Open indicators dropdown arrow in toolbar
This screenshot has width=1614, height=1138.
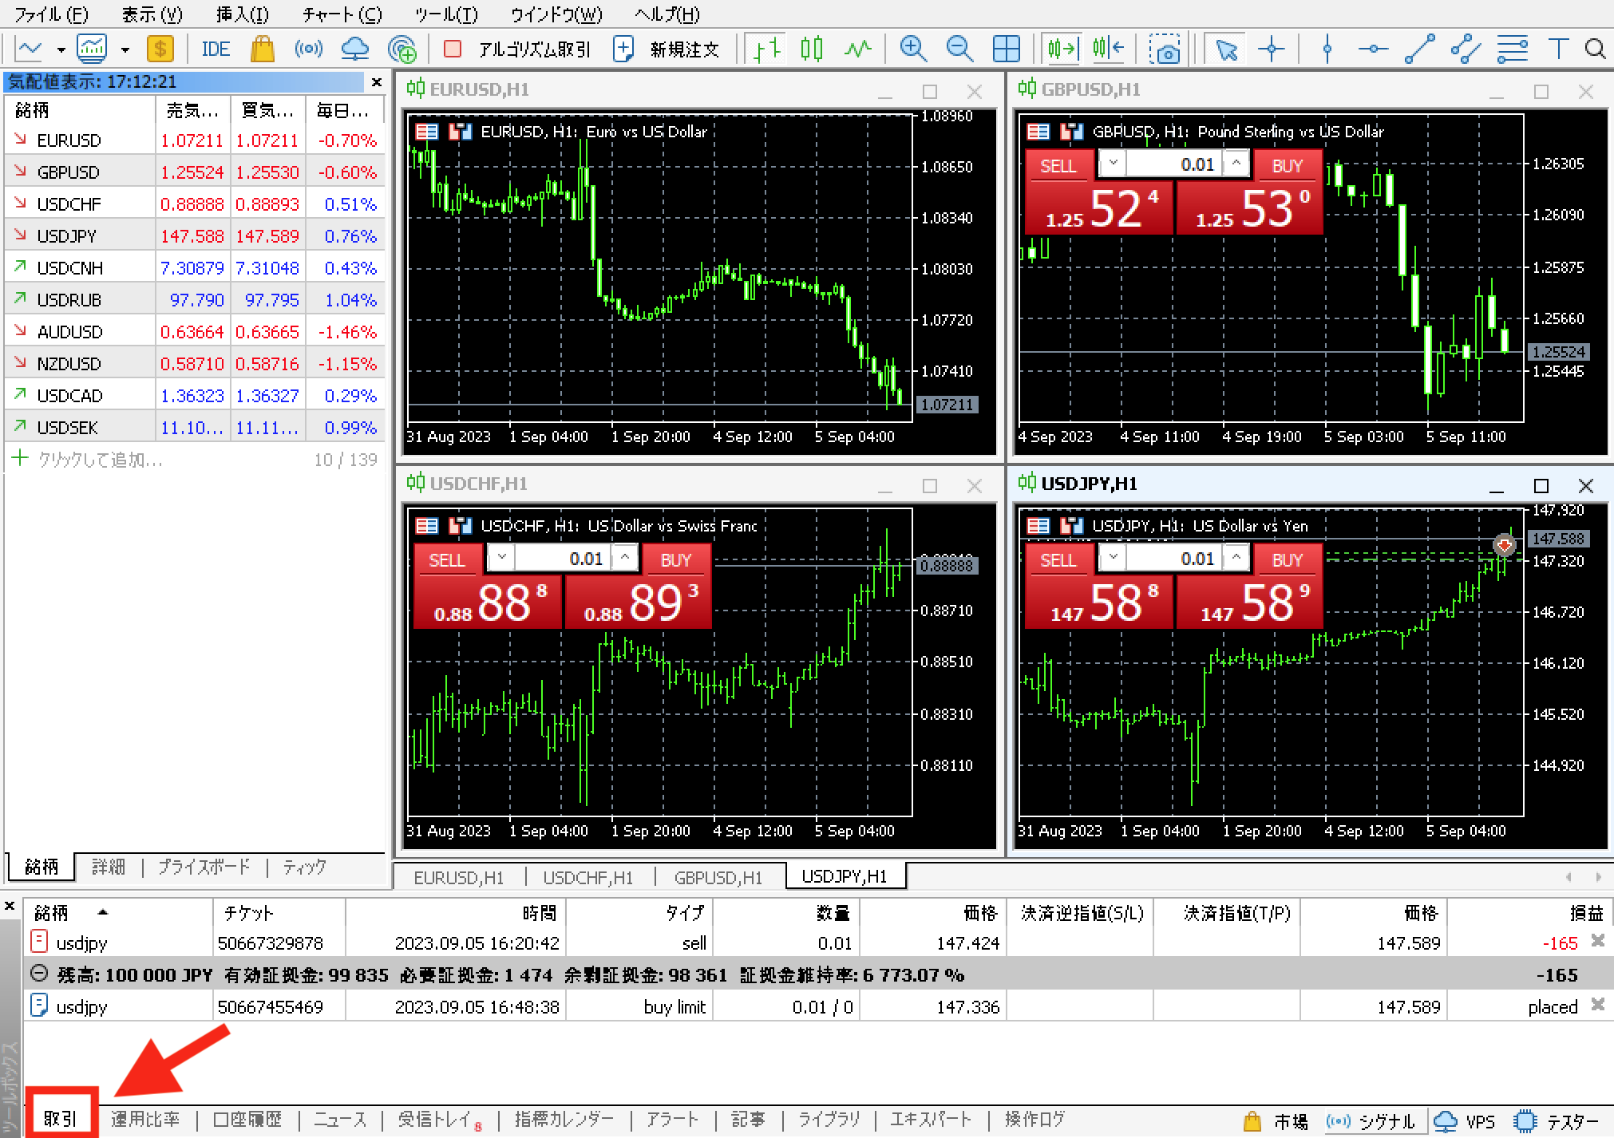(125, 49)
